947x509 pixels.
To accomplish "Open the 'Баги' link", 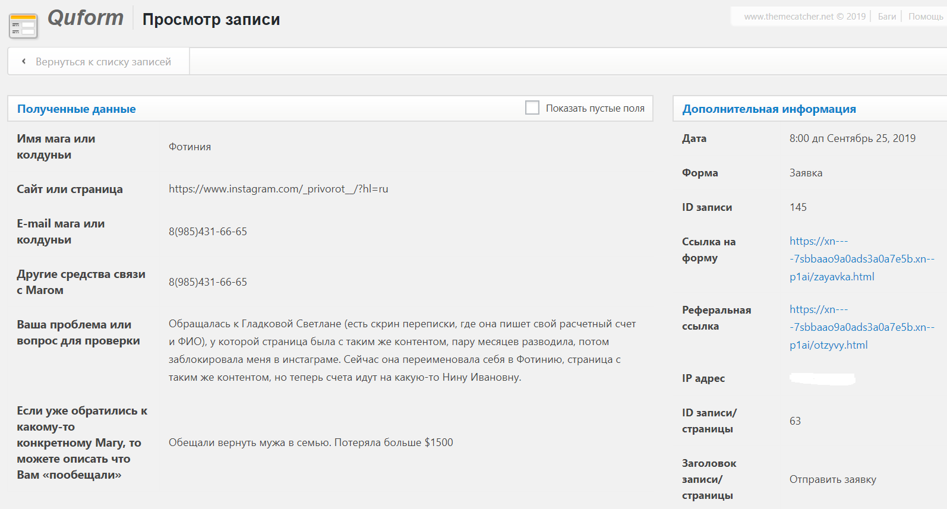I will click(x=886, y=17).
